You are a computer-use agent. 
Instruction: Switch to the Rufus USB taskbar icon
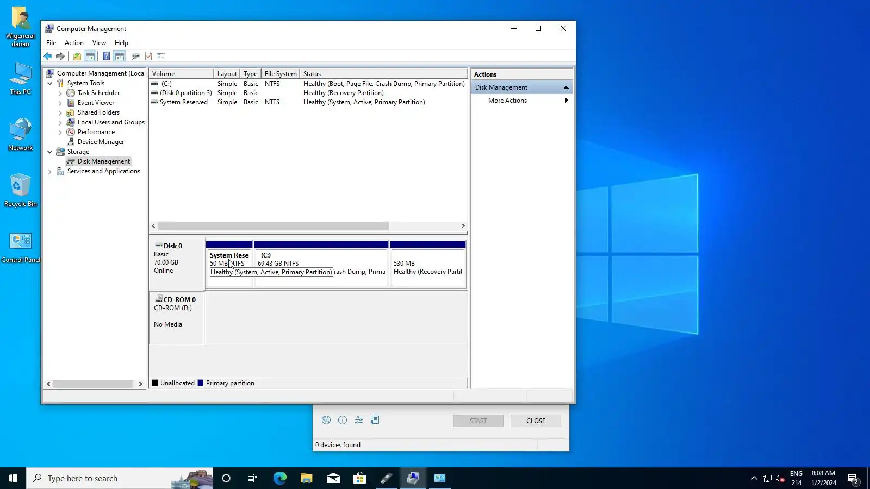tap(387, 478)
